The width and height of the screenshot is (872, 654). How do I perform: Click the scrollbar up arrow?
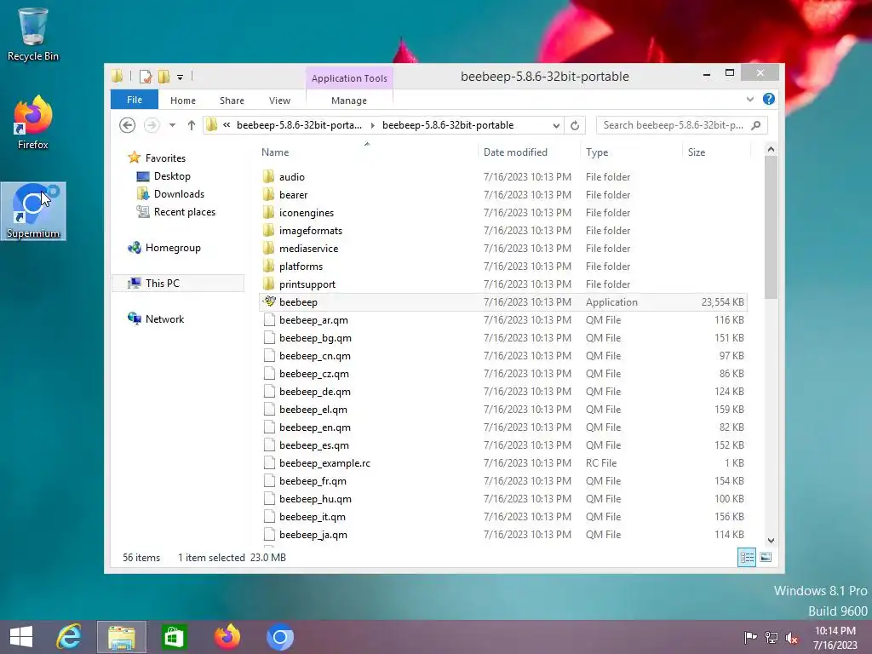click(x=771, y=149)
